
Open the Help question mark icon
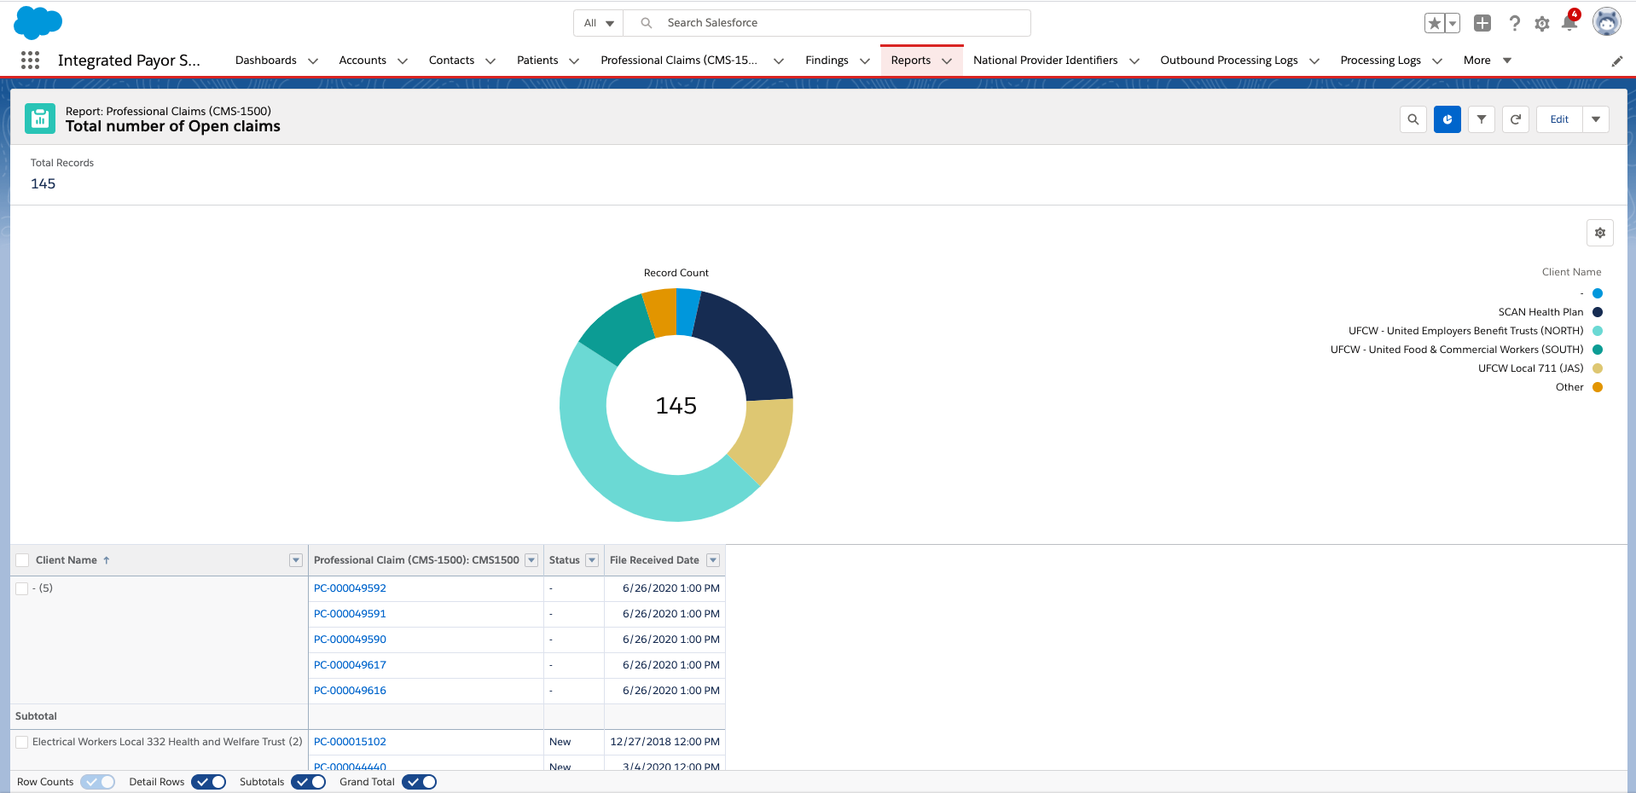click(x=1514, y=23)
